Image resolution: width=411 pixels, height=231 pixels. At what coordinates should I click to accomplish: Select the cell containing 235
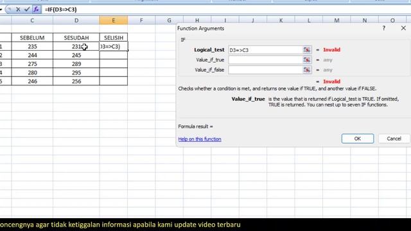(32, 46)
